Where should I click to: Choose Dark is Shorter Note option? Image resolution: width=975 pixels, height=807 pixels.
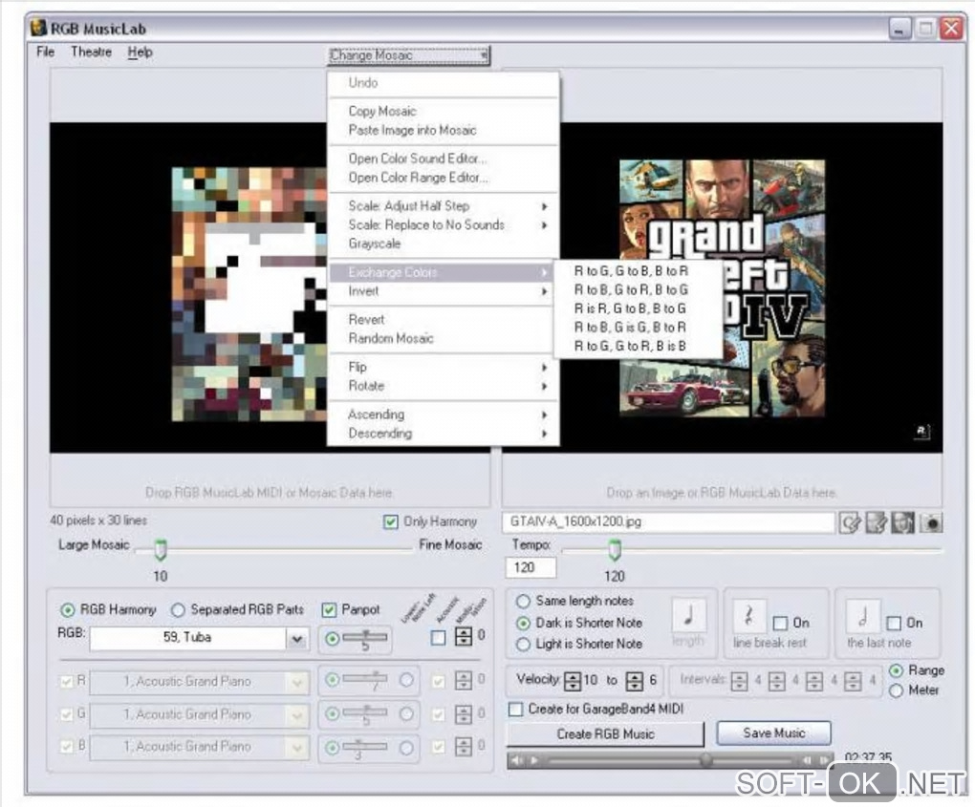[524, 623]
